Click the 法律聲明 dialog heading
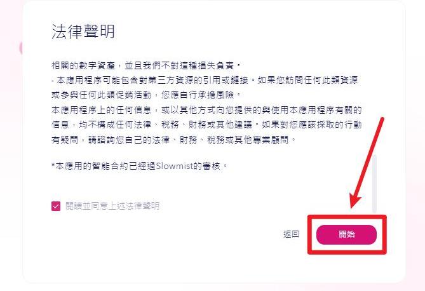The image size is (425, 291). [83, 32]
